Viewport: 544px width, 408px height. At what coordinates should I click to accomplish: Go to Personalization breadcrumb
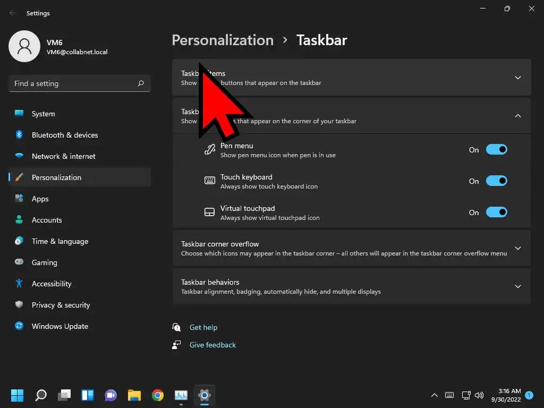(x=223, y=40)
